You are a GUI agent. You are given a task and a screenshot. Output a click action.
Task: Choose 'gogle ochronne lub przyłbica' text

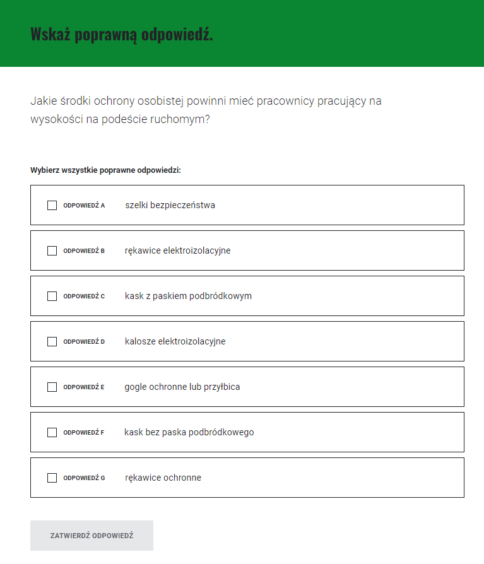coord(182,387)
